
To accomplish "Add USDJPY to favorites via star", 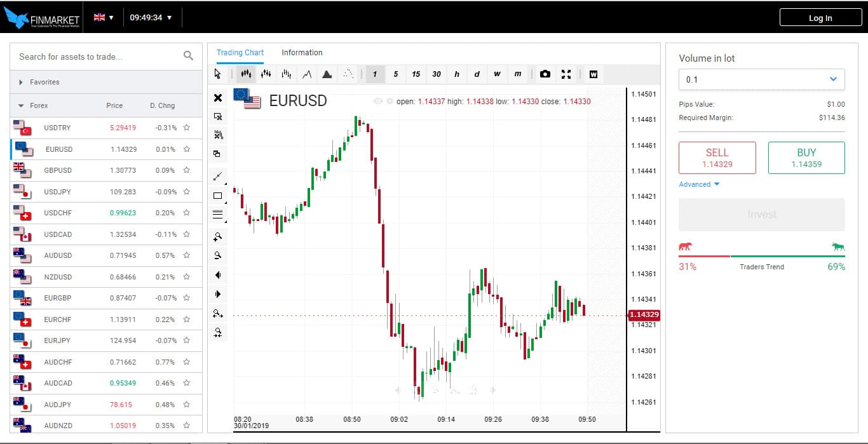I will pos(187,192).
